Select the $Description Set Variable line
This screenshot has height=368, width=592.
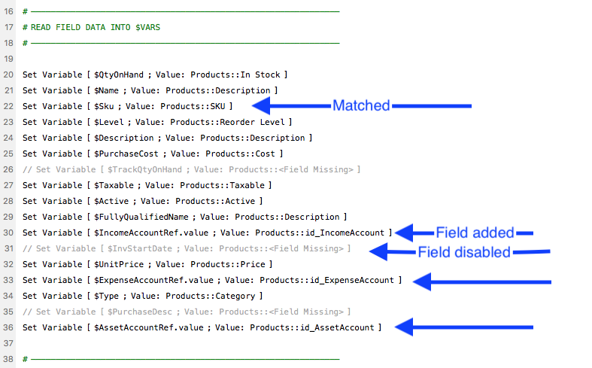[167, 138]
